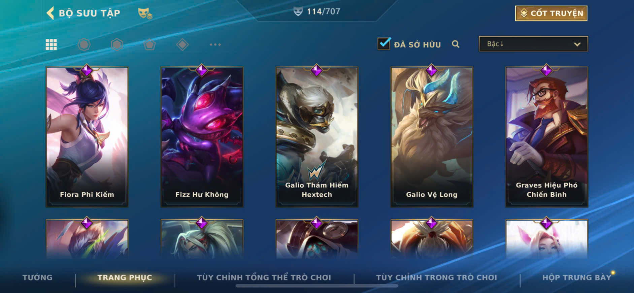Open more filters via three dots
Screen dimensions: 634x293
215,44
